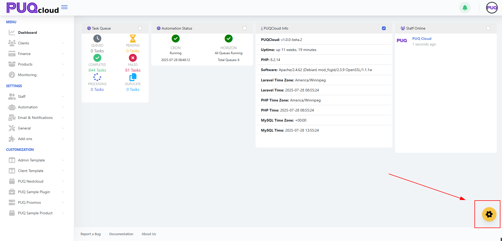
Task: Click the Queued clock icon
Action: tap(97, 39)
